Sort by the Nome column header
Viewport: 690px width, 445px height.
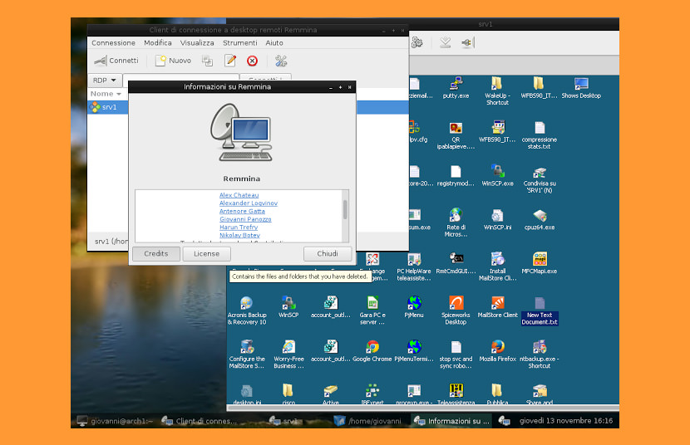click(x=106, y=94)
